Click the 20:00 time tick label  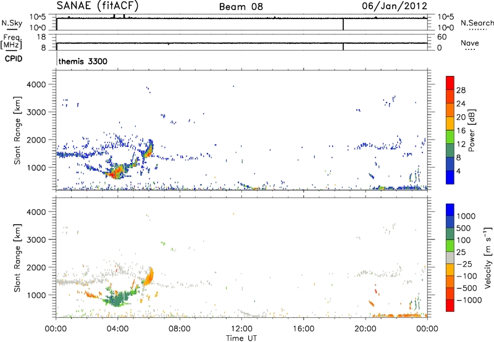click(365, 329)
